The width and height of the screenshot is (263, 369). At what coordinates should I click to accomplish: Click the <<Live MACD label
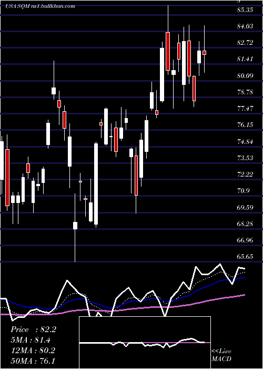click(221, 355)
